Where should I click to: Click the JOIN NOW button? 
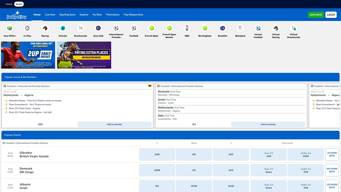click(x=316, y=15)
